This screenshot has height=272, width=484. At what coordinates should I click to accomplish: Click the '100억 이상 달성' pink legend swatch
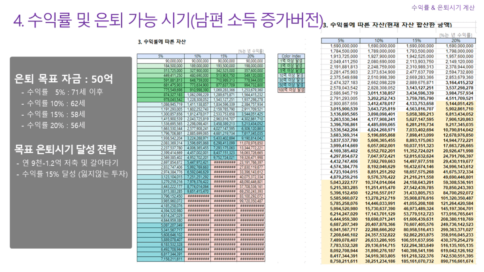291,90
